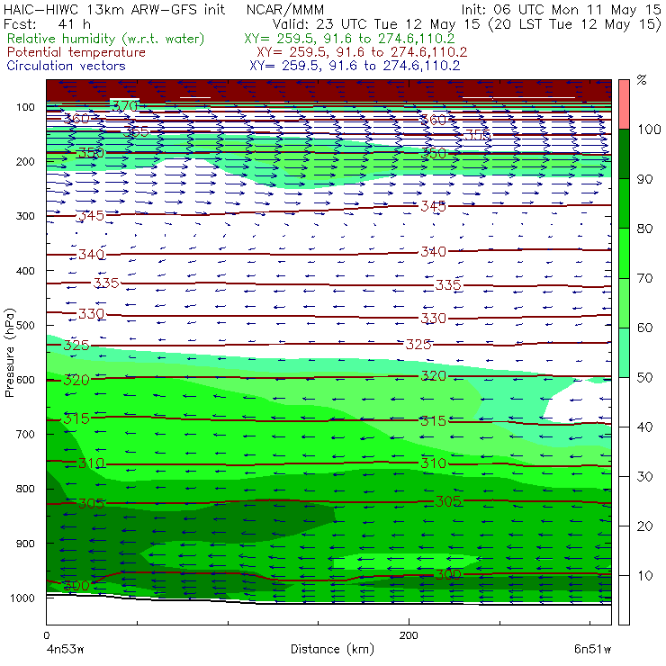666x666 pixels.
Task: Click 'Relative humidity (w.r.t. water)' legend label
Action: click(106, 39)
